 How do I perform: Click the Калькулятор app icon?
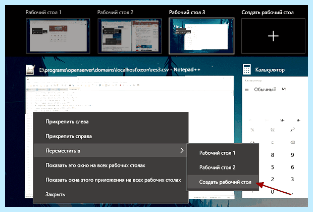247,69
